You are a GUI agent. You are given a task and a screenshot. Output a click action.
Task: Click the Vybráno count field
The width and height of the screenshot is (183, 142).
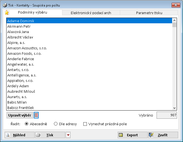[167, 115]
